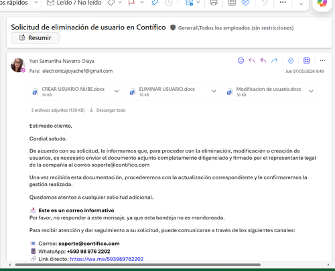Image resolution: width=335 pixels, height=271 pixels.
Task: Open the https://wa.me/593989762202 link
Action: (x=107, y=259)
